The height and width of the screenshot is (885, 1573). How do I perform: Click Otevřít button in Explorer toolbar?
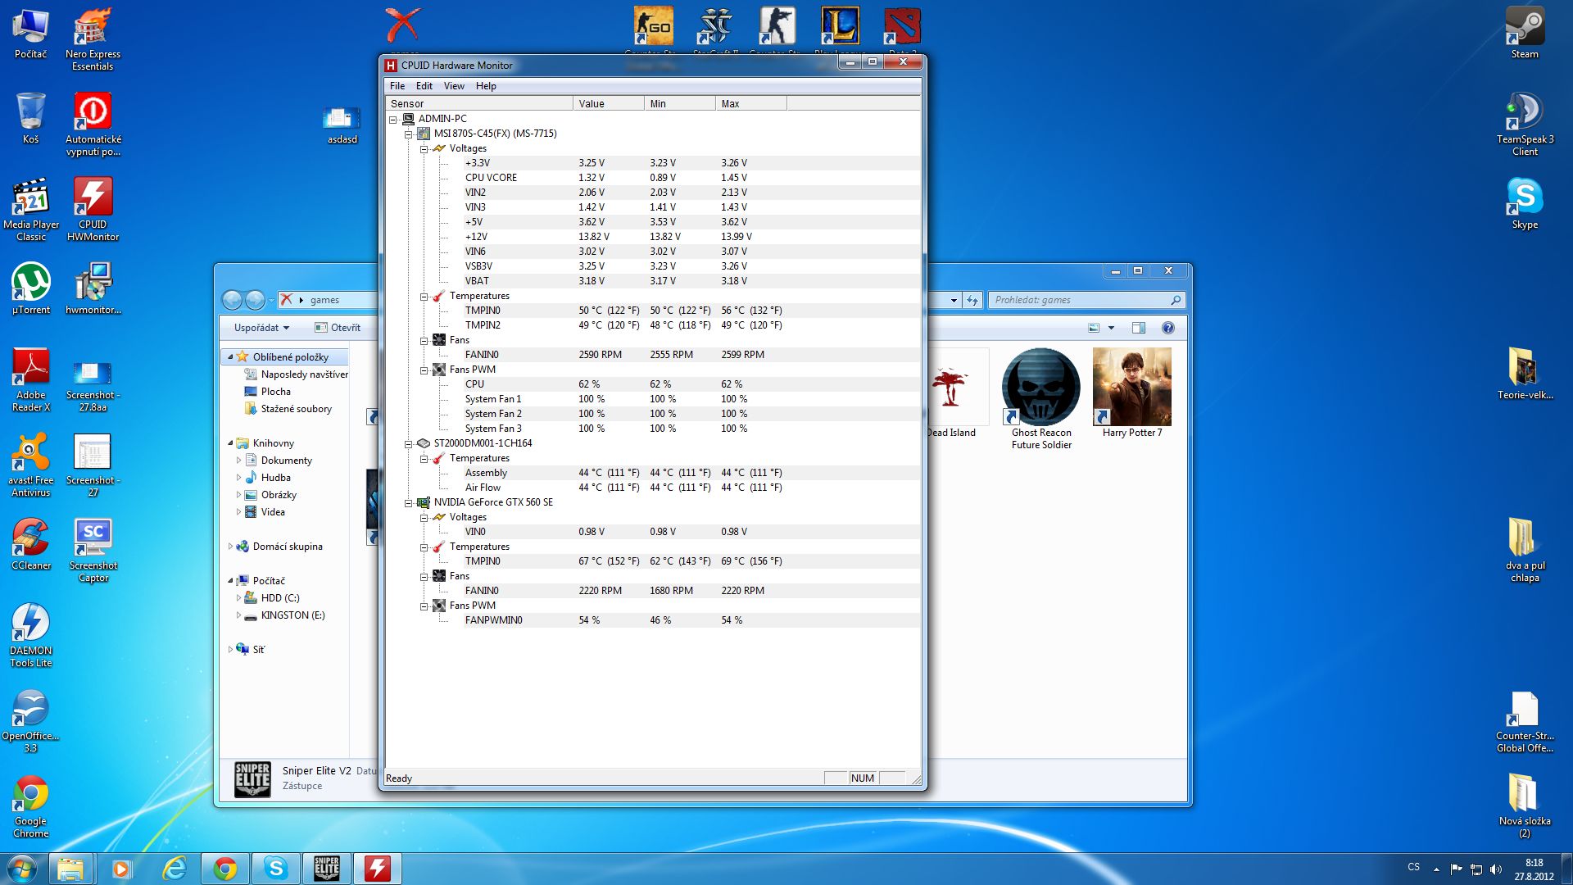[x=338, y=328]
